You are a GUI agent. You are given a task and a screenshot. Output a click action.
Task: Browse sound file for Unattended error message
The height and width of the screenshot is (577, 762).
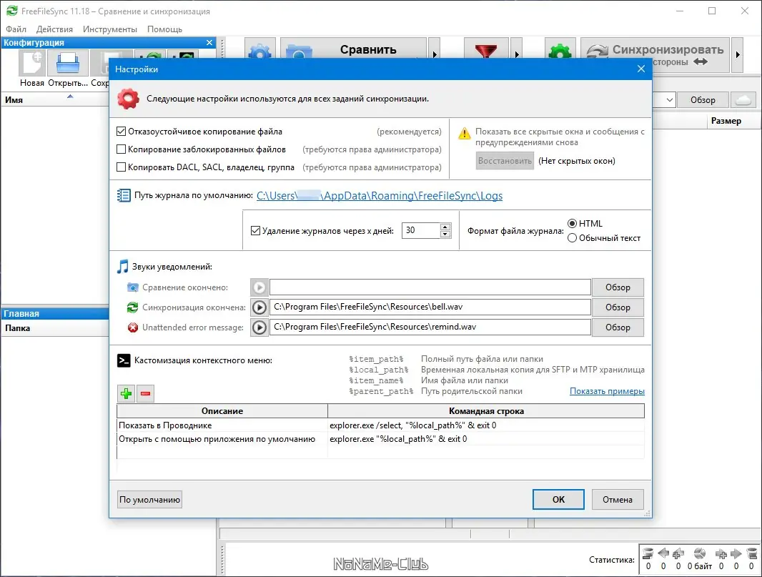(618, 327)
